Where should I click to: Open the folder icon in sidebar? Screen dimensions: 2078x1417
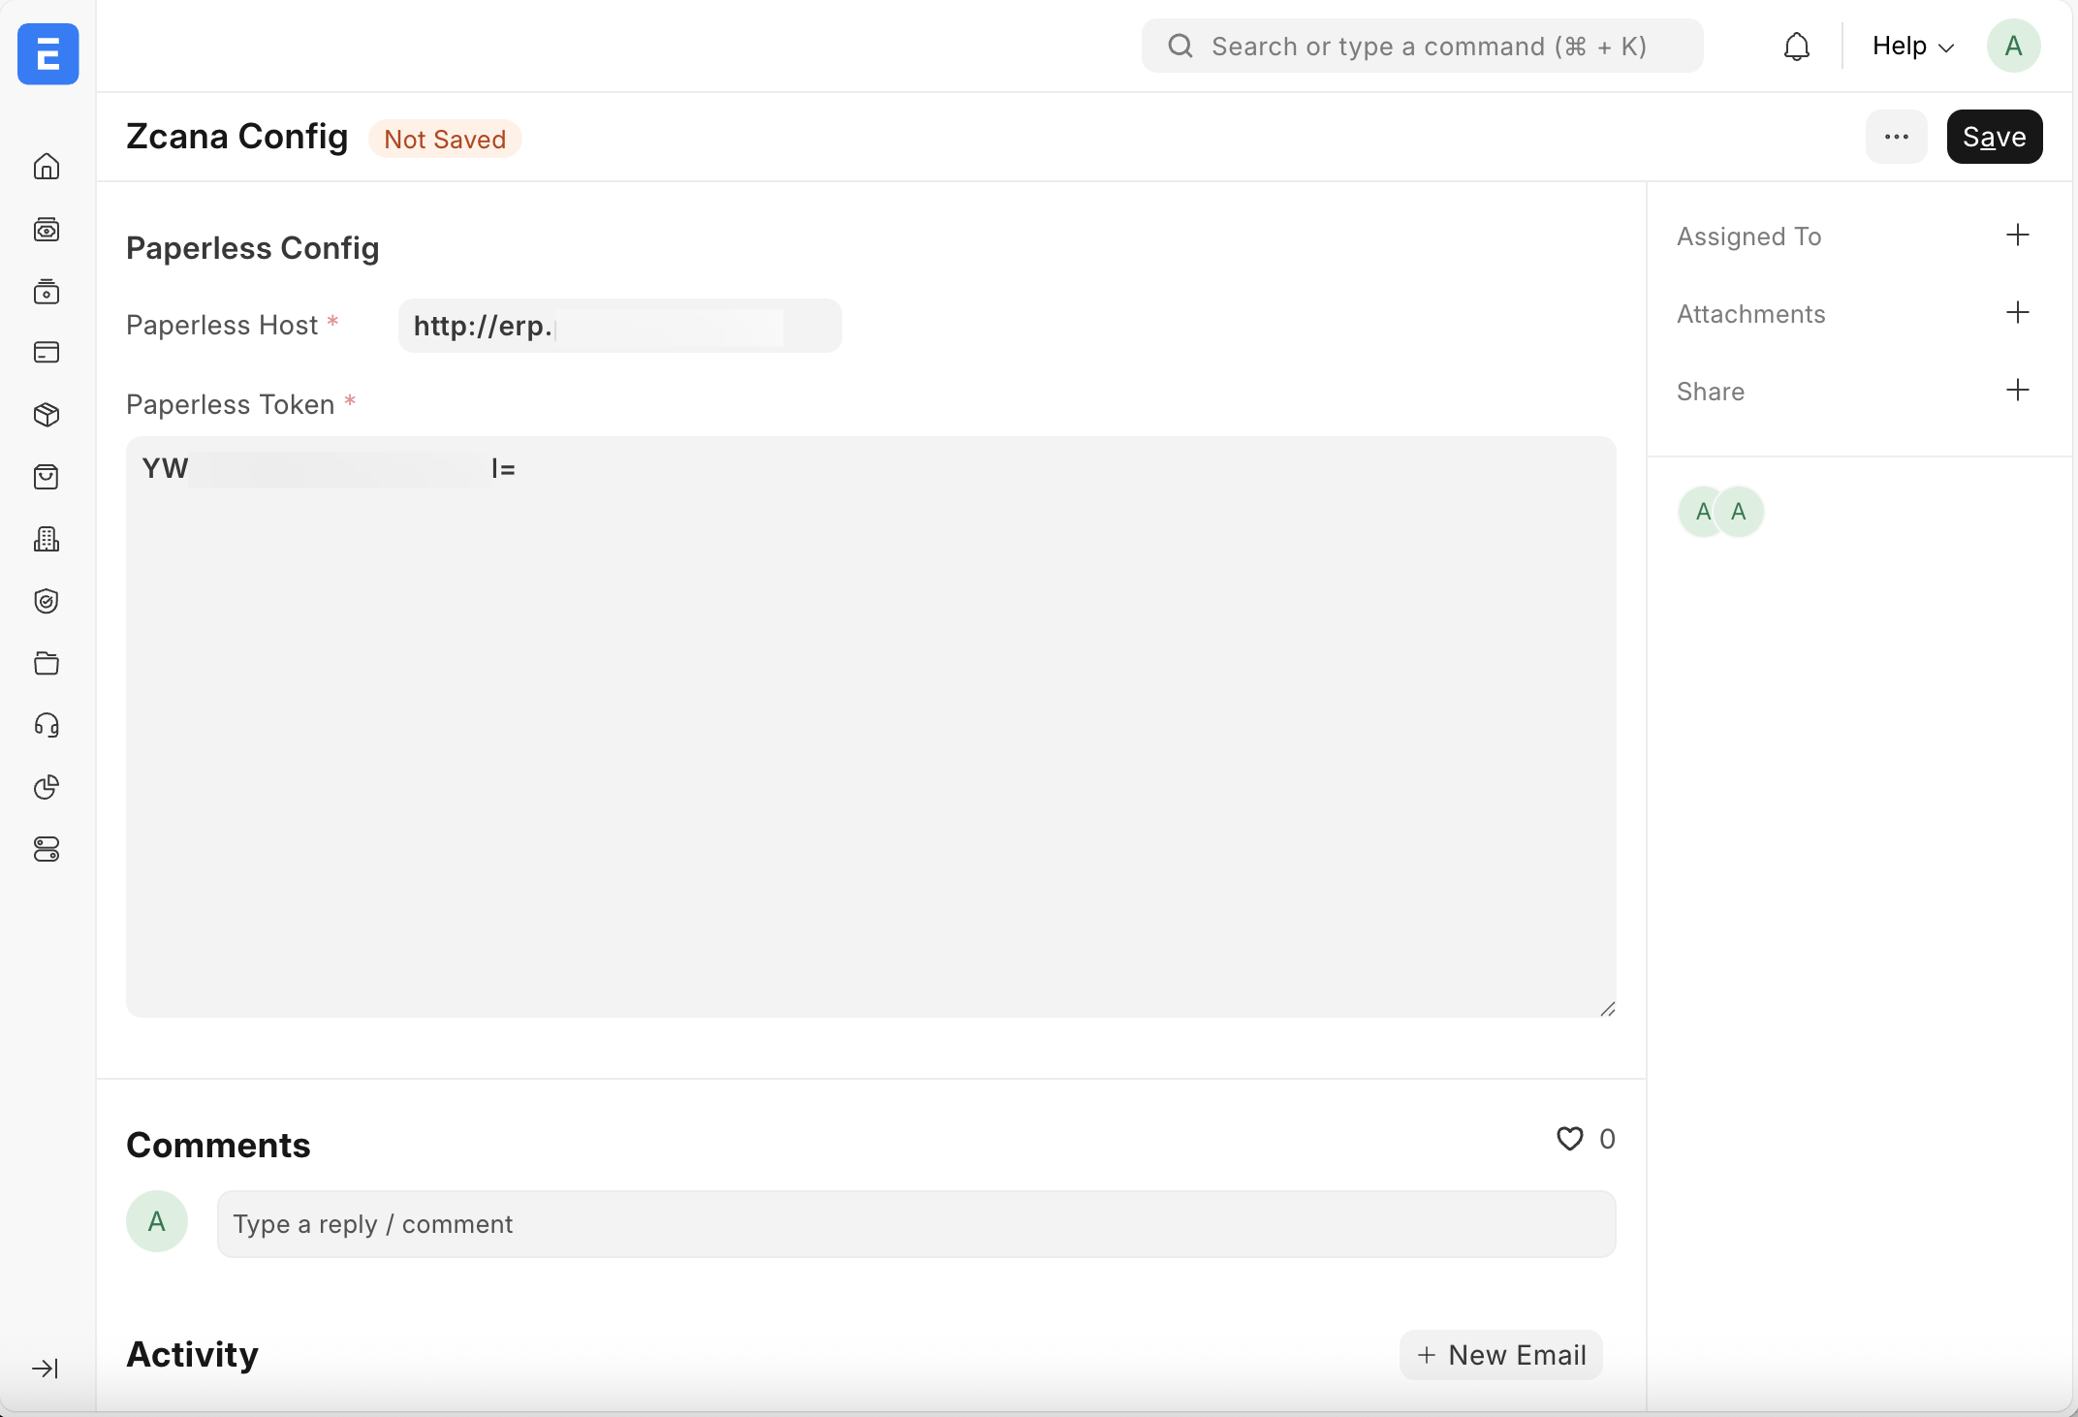click(47, 663)
